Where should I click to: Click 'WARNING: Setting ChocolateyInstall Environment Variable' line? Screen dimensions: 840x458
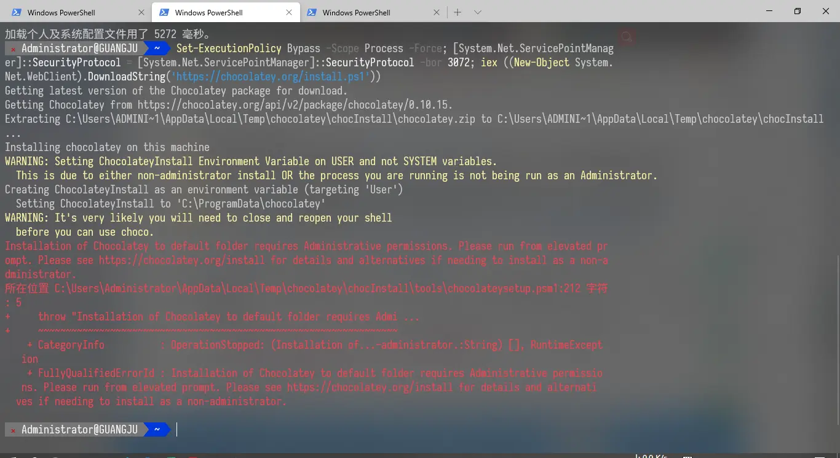click(x=251, y=161)
